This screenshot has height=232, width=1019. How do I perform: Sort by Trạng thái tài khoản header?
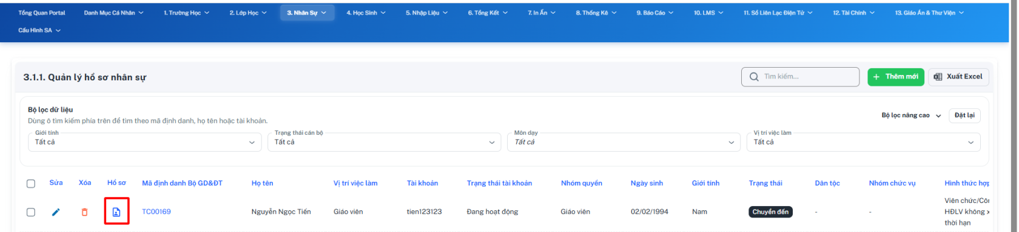click(499, 183)
